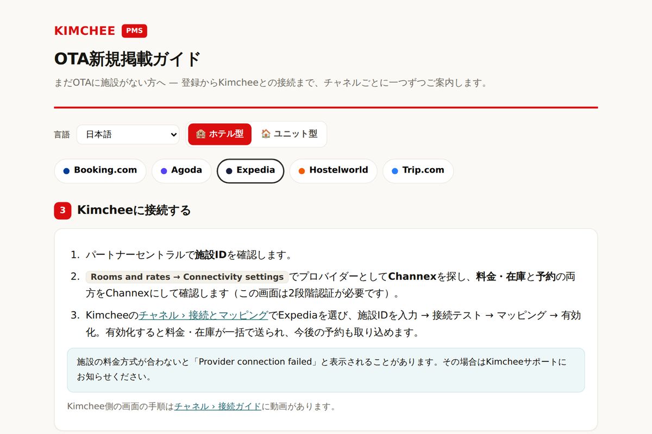Click the blue dot beside Booking.com
The width and height of the screenshot is (652, 434).
click(x=66, y=171)
